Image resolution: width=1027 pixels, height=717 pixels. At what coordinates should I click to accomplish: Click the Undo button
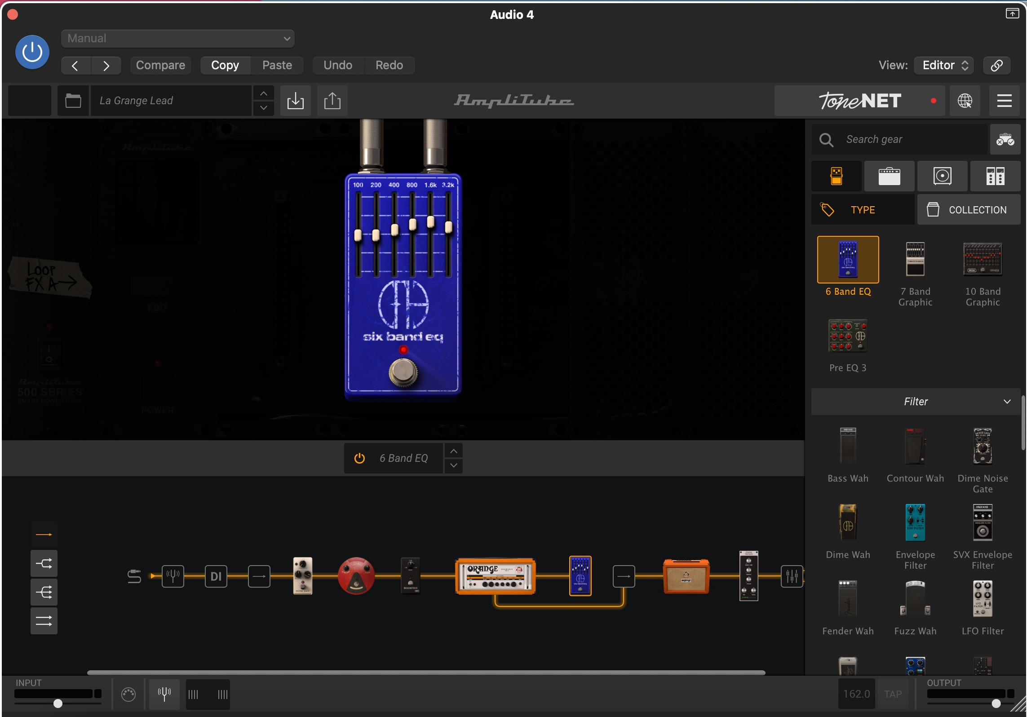coord(338,66)
